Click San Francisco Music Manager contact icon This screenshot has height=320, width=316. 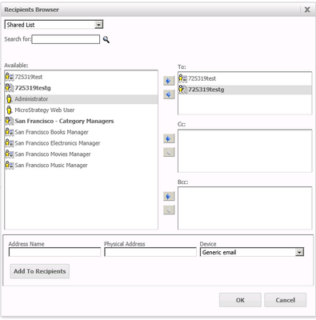[10, 165]
